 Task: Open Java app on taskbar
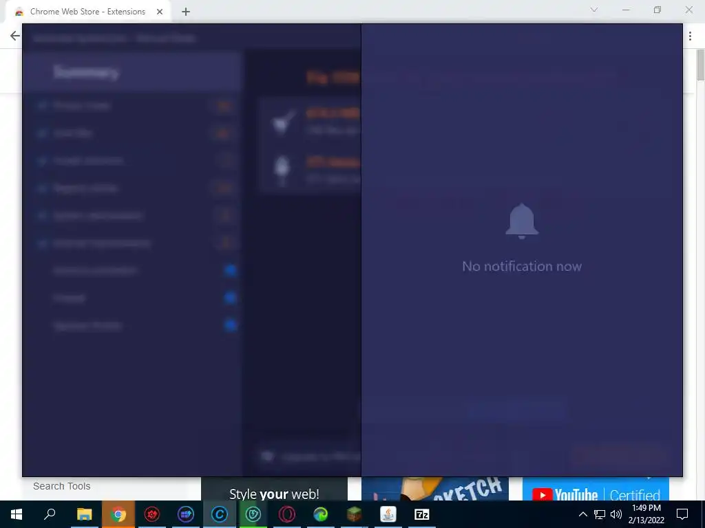coord(388,514)
